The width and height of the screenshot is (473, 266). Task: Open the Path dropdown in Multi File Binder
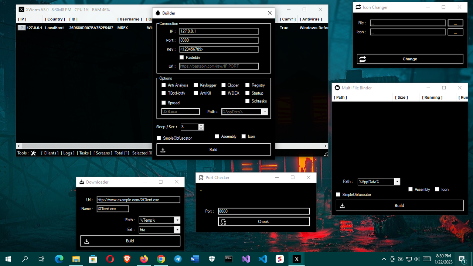click(x=397, y=181)
